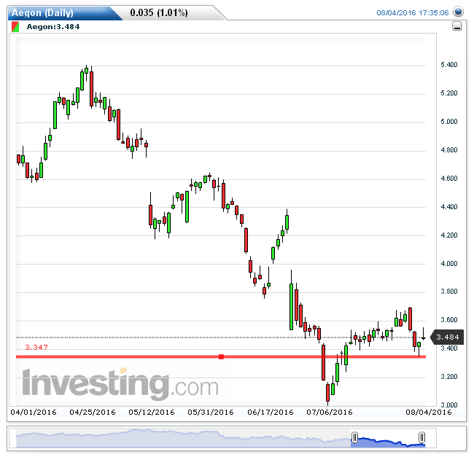Click the 06/17/2016 date axis label
This screenshot has height=457, width=474.
271,413
